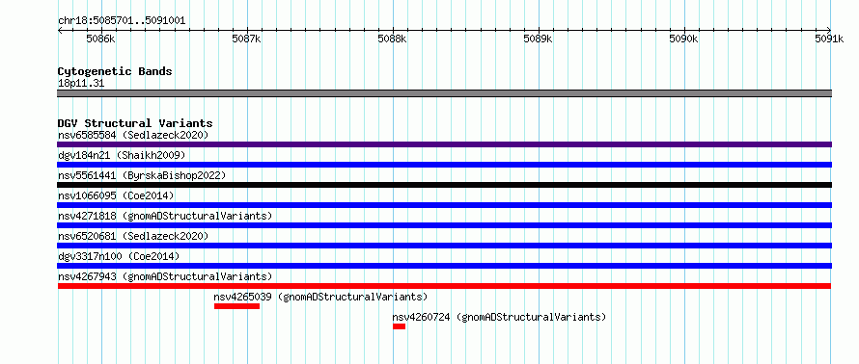The height and width of the screenshot is (364, 859).
Task: Open the nsv1066095 (Coe2014) label
Action: pos(116,195)
